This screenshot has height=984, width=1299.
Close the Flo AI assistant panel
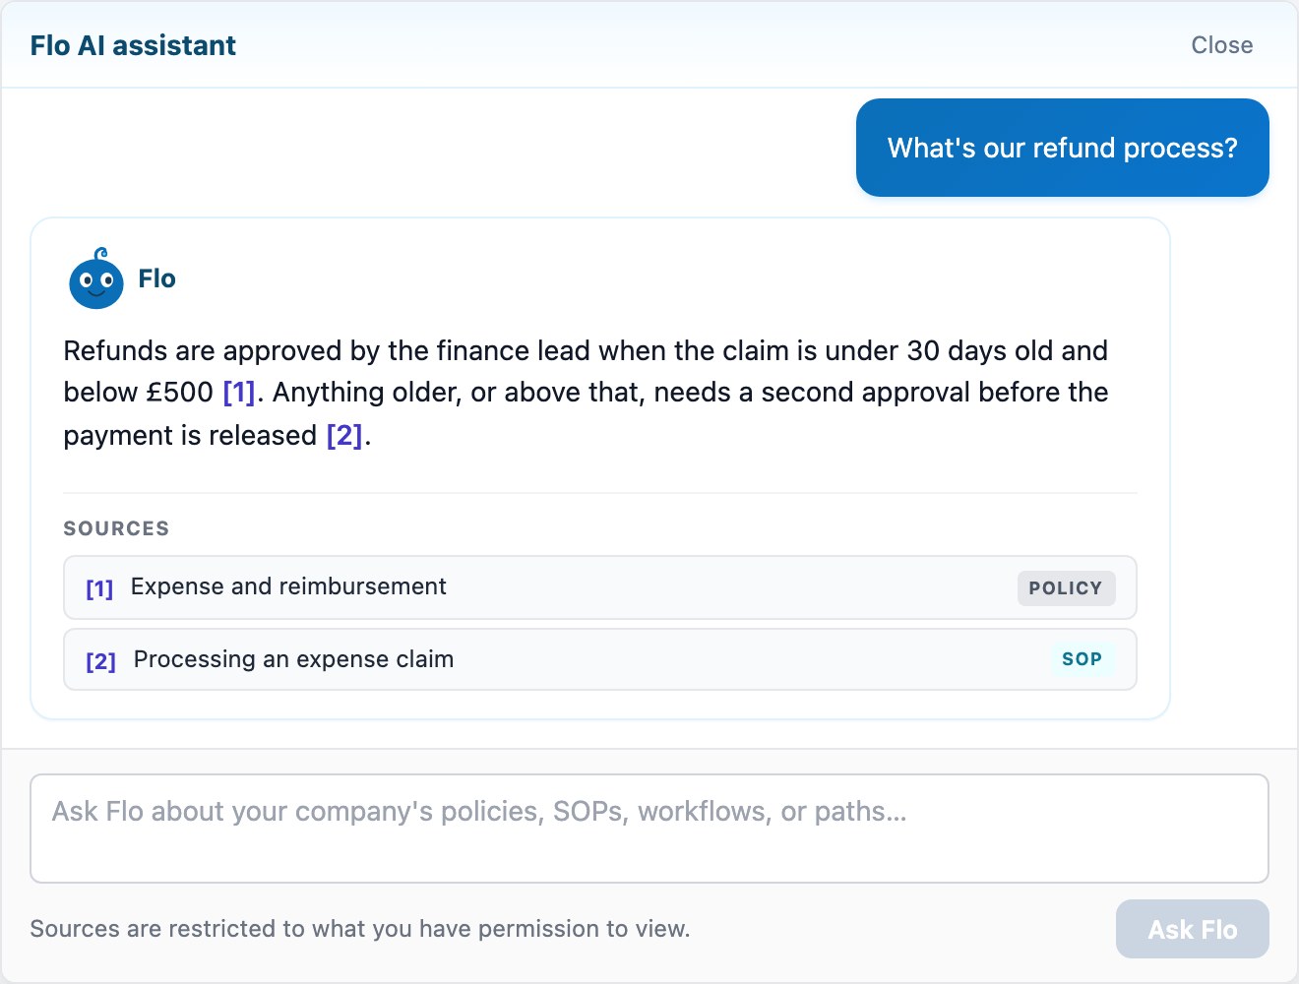1221,45
